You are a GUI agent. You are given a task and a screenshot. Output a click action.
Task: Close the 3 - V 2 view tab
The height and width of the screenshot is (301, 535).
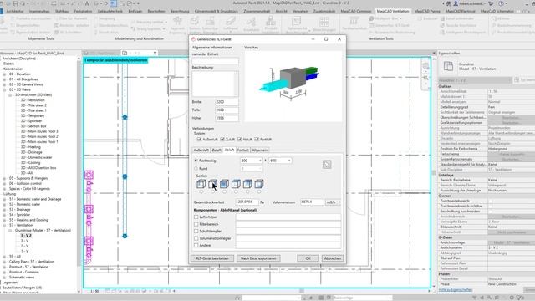[155, 54]
